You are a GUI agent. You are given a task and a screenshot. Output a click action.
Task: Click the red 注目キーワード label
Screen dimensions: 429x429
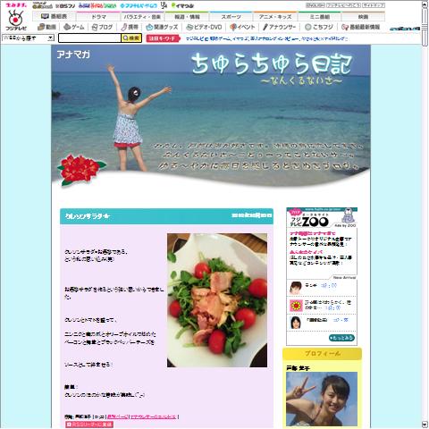[x=163, y=38]
